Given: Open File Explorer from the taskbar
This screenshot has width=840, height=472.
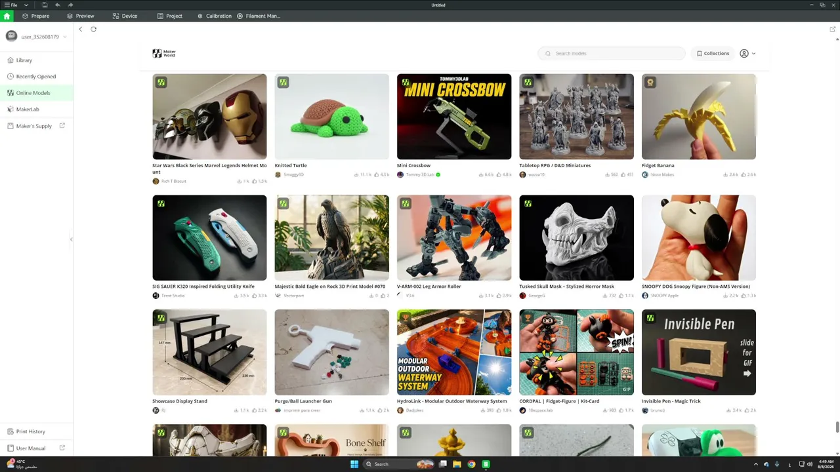Looking at the screenshot, I should tap(457, 464).
